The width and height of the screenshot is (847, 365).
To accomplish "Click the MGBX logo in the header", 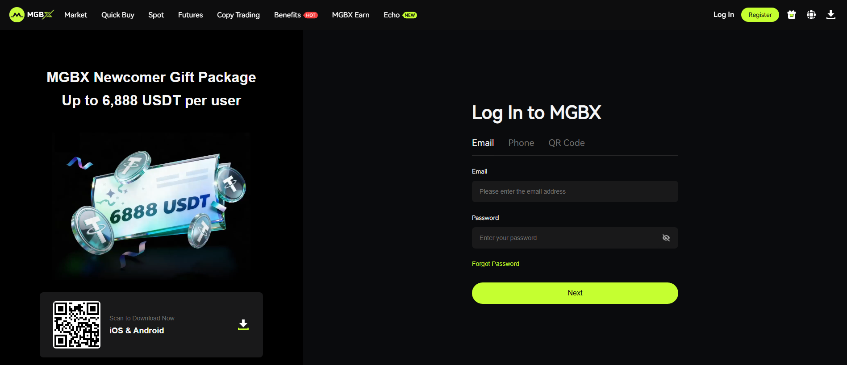I will point(31,15).
